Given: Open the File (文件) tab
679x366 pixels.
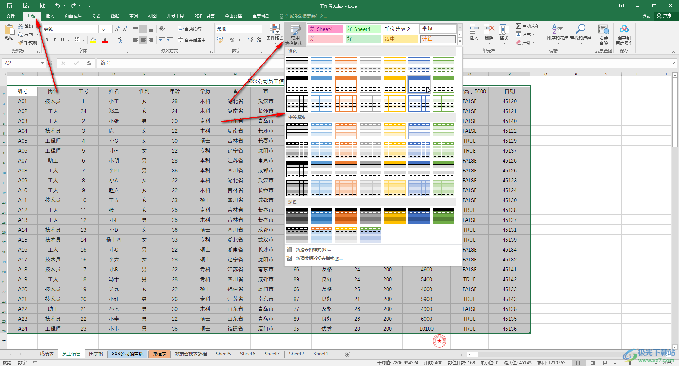Looking at the screenshot, I should pyautogui.click(x=11, y=16).
